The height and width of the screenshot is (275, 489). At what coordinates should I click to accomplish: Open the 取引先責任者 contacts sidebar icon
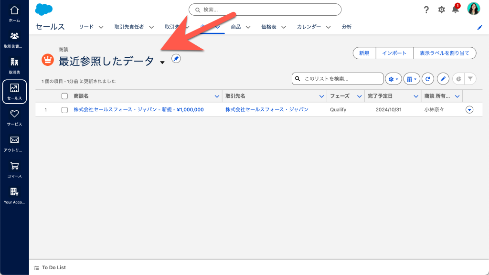[14, 40]
